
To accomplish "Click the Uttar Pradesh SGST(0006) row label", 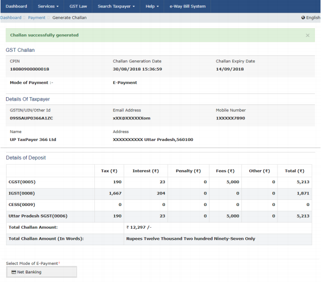I will click(38, 216).
